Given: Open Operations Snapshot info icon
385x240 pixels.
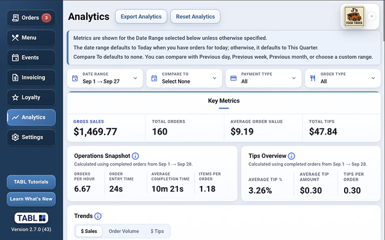Looking at the screenshot, I should tap(135, 156).
